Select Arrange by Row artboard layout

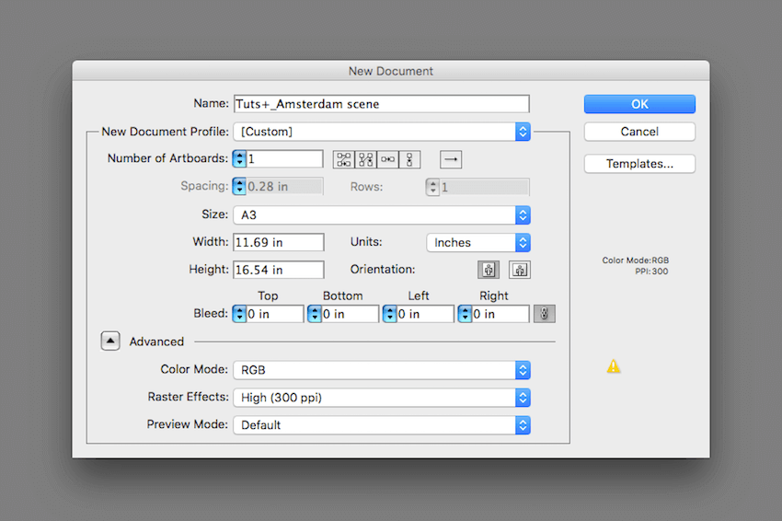tap(388, 159)
